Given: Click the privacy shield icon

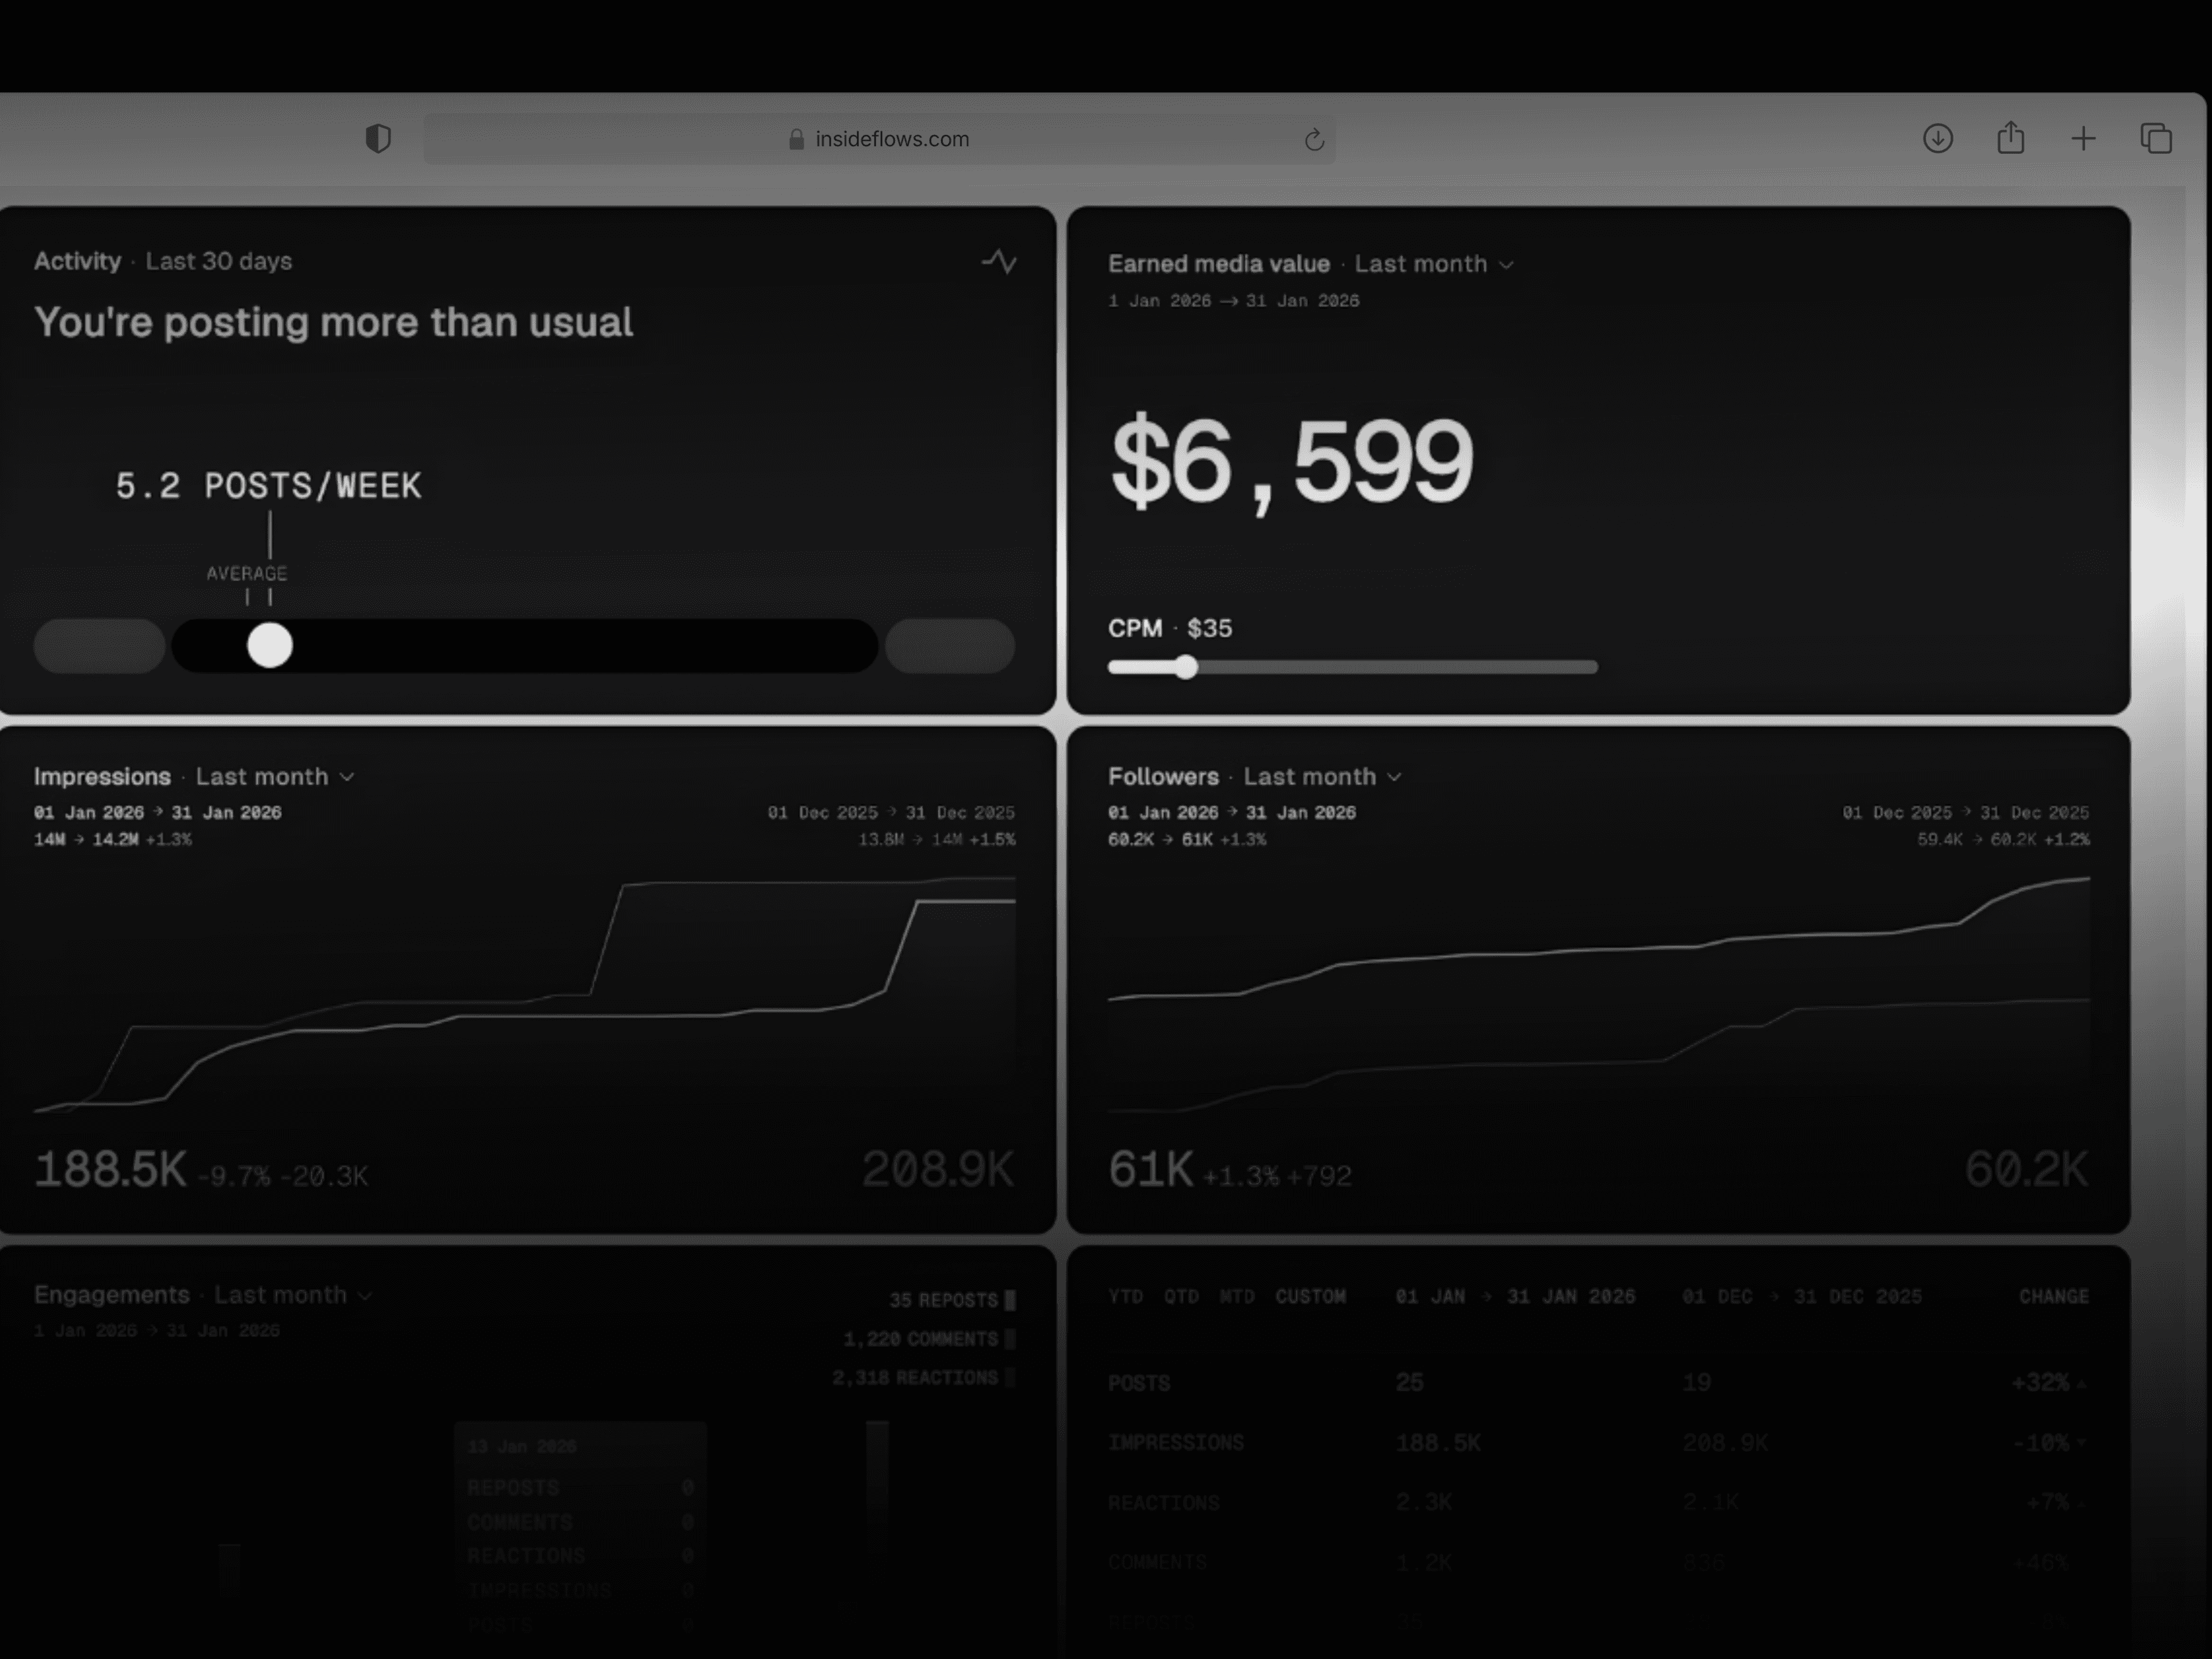Looking at the screenshot, I should pos(378,138).
